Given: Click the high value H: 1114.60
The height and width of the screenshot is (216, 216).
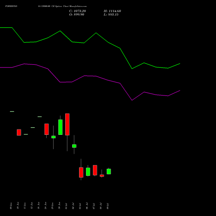Looking at the screenshot, I should 112,11.
